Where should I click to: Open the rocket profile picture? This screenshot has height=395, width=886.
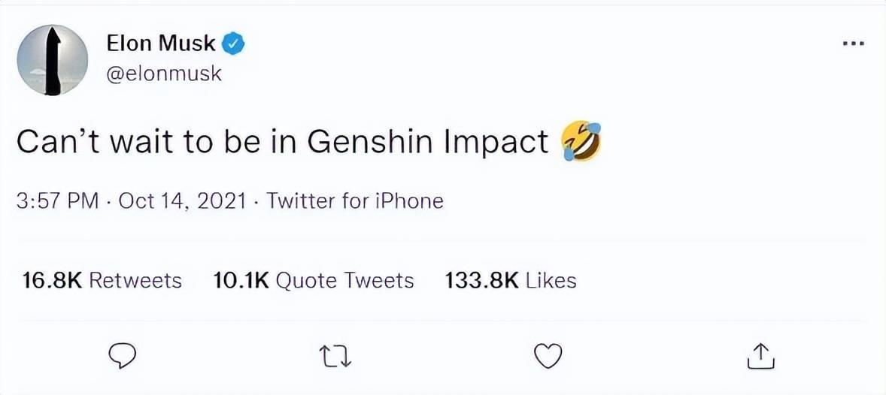coord(52,60)
